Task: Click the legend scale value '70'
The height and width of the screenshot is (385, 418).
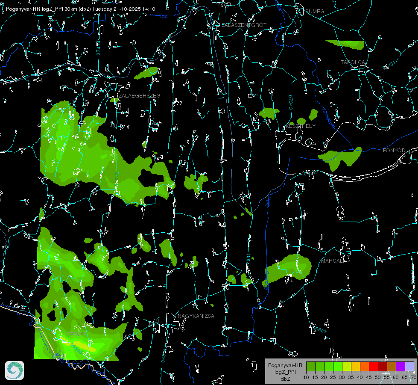Action: click(x=414, y=377)
